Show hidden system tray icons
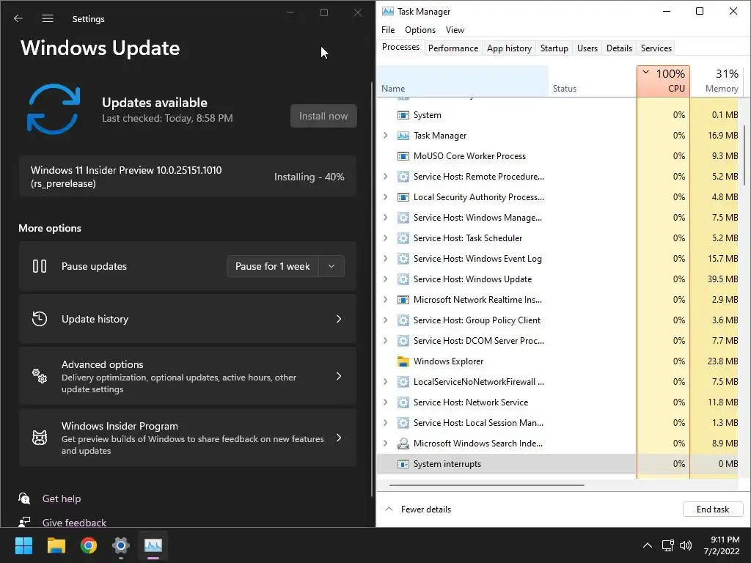The width and height of the screenshot is (751, 563). coord(647,545)
